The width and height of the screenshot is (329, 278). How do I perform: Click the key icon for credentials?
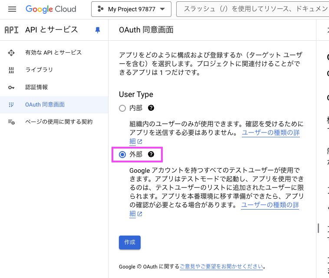[x=11, y=87]
